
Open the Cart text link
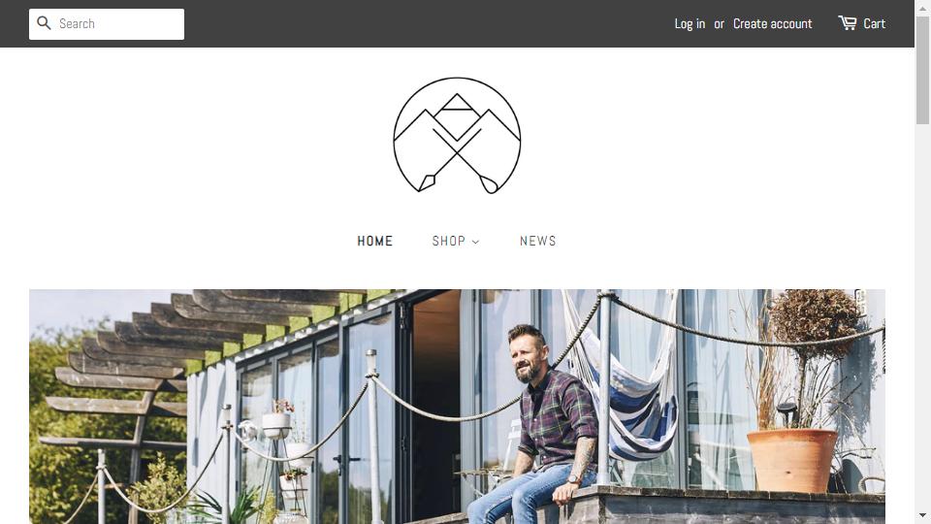(874, 23)
